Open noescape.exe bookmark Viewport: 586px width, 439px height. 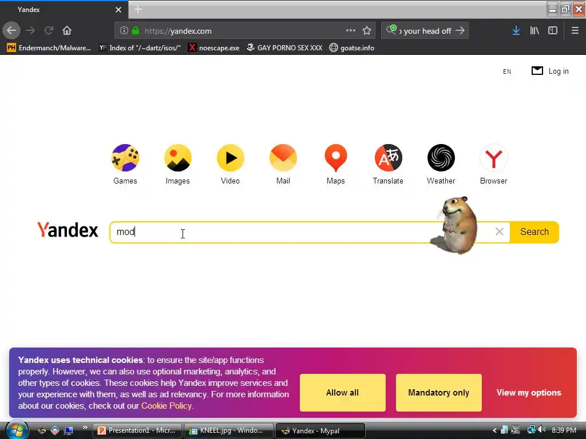point(214,48)
